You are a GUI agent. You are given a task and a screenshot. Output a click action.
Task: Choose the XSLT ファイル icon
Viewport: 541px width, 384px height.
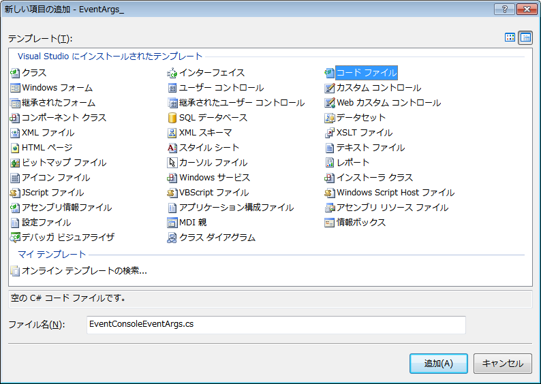click(329, 133)
